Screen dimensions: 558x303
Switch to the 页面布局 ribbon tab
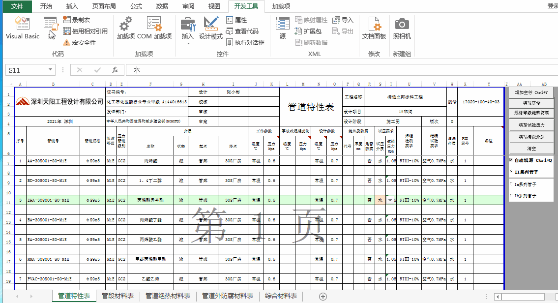[x=104, y=6]
